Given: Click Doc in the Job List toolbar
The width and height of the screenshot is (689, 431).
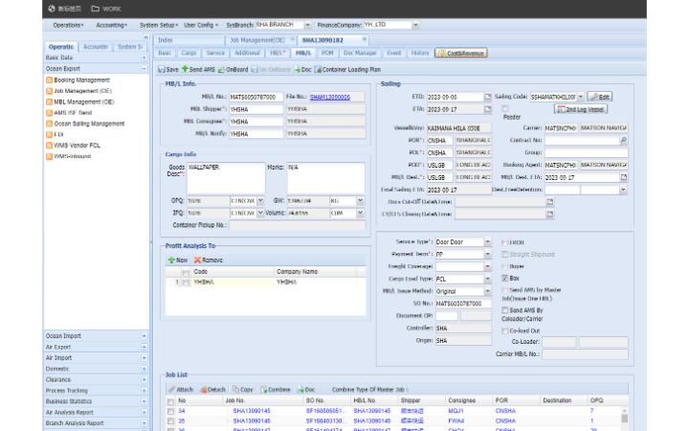Looking at the screenshot, I should point(307,390).
